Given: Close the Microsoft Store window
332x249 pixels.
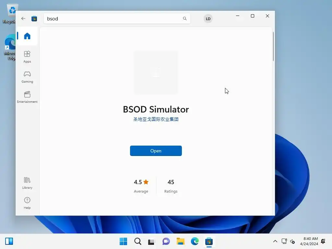Looking at the screenshot, I should tap(267, 16).
